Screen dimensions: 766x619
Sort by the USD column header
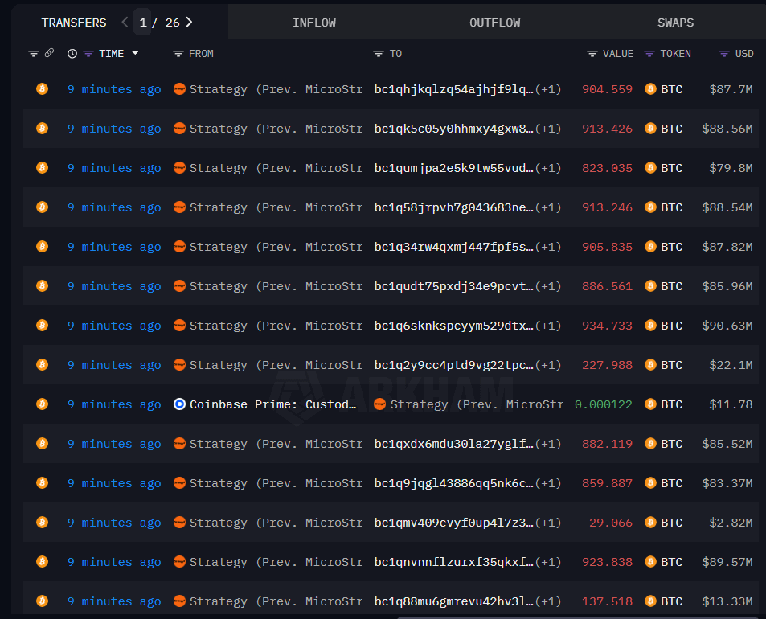(744, 54)
